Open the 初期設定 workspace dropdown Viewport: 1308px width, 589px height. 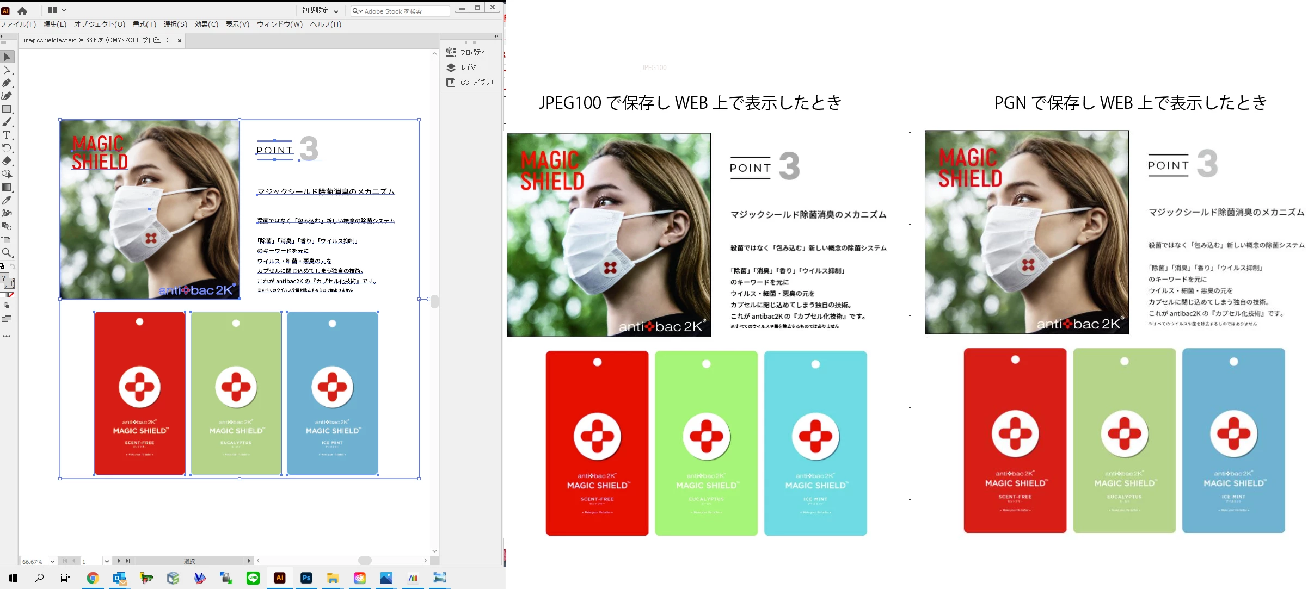point(321,10)
